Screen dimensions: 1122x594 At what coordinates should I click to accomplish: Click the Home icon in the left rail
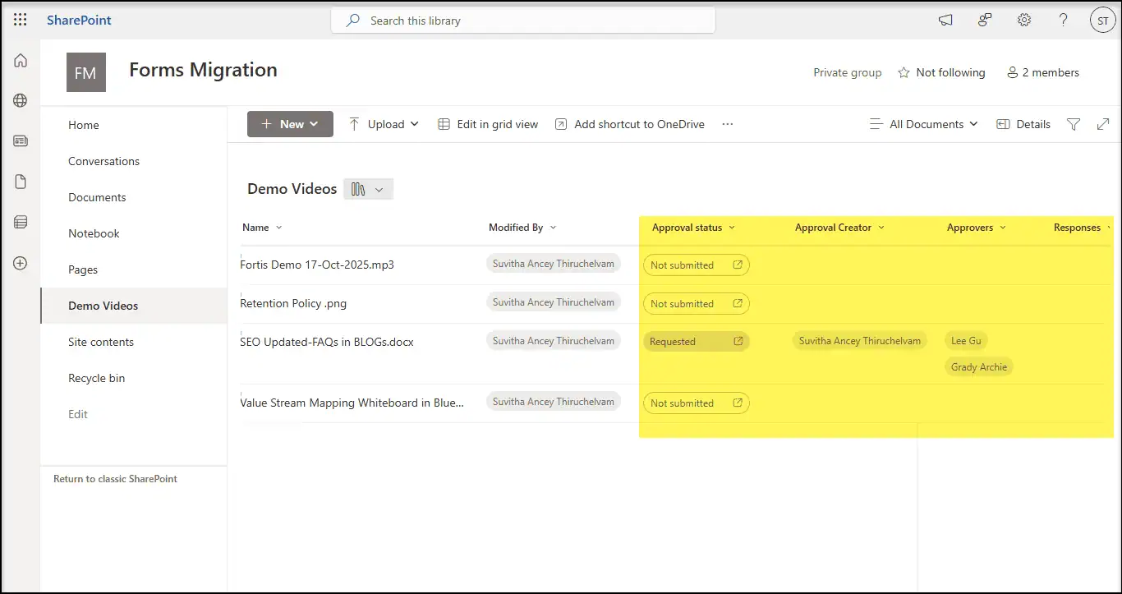tap(20, 60)
